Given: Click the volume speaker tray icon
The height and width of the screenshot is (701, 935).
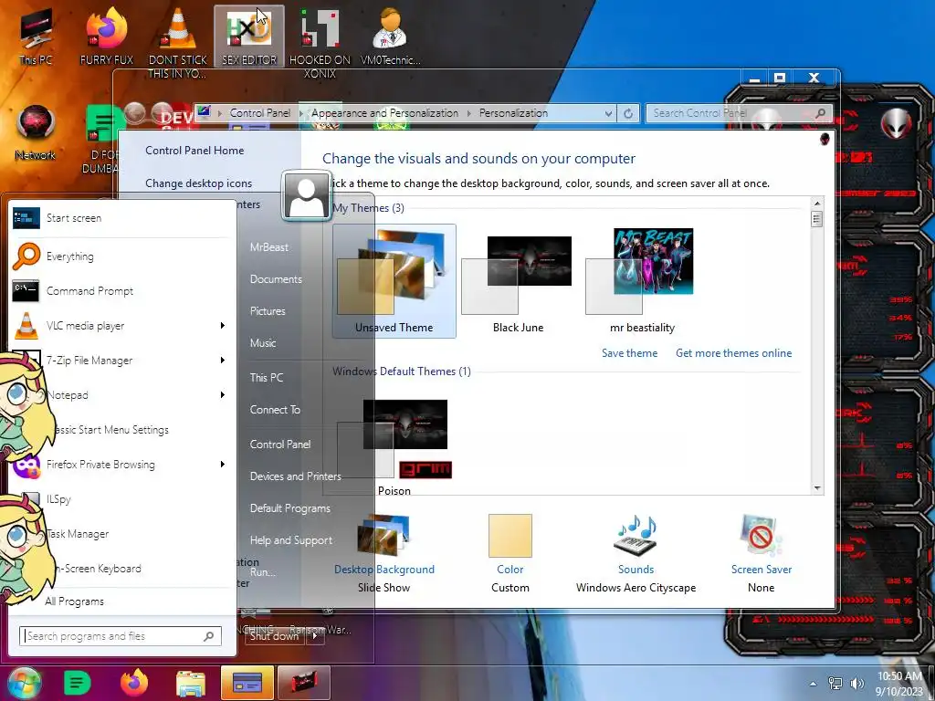Looking at the screenshot, I should (856, 684).
